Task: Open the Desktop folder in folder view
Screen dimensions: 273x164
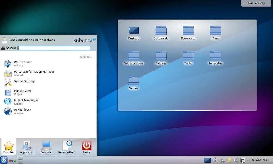Action: point(134,33)
